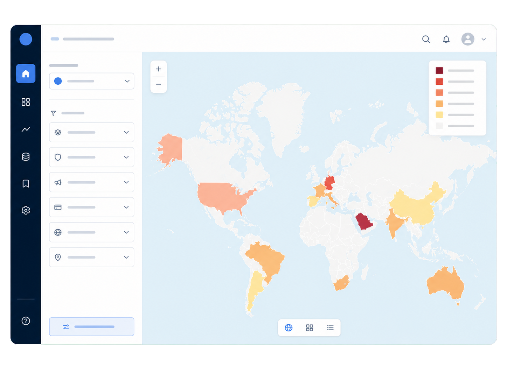Image resolution: width=507 pixels, height=380 pixels.
Task: Zoom in the map with plus button
Action: (x=159, y=69)
